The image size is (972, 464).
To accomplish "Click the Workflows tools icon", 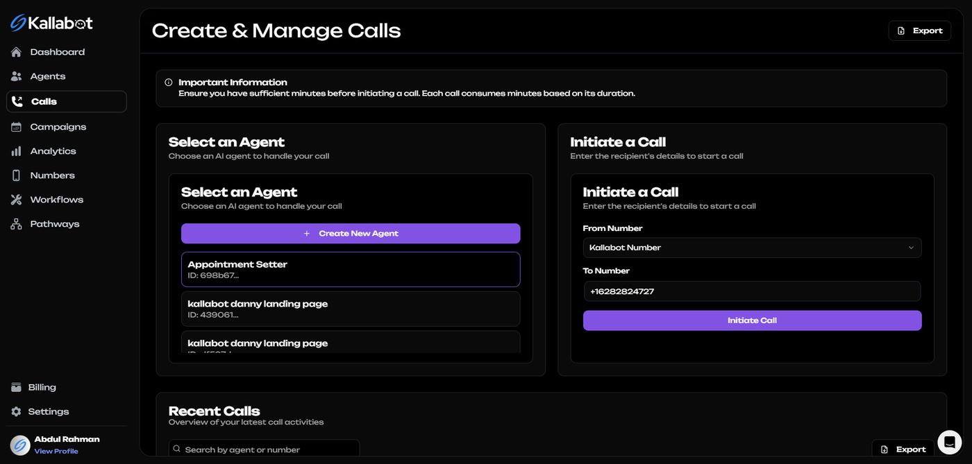I will point(16,200).
